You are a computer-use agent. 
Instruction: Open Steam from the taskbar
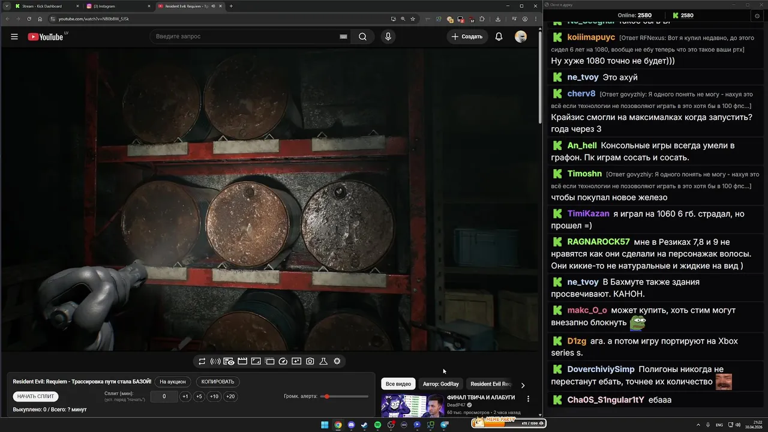tap(364, 425)
